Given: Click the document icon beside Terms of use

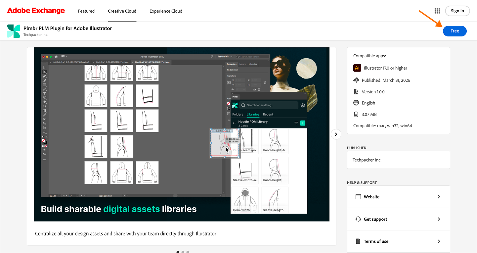Looking at the screenshot, I should click(x=358, y=241).
